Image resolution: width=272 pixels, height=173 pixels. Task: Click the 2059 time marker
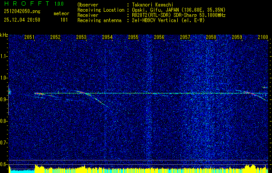click(x=237, y=37)
